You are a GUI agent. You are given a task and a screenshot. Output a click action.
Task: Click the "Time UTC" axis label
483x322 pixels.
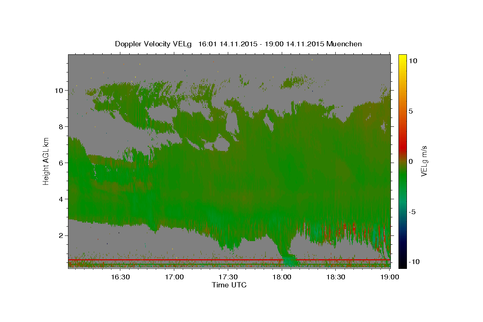click(x=229, y=285)
